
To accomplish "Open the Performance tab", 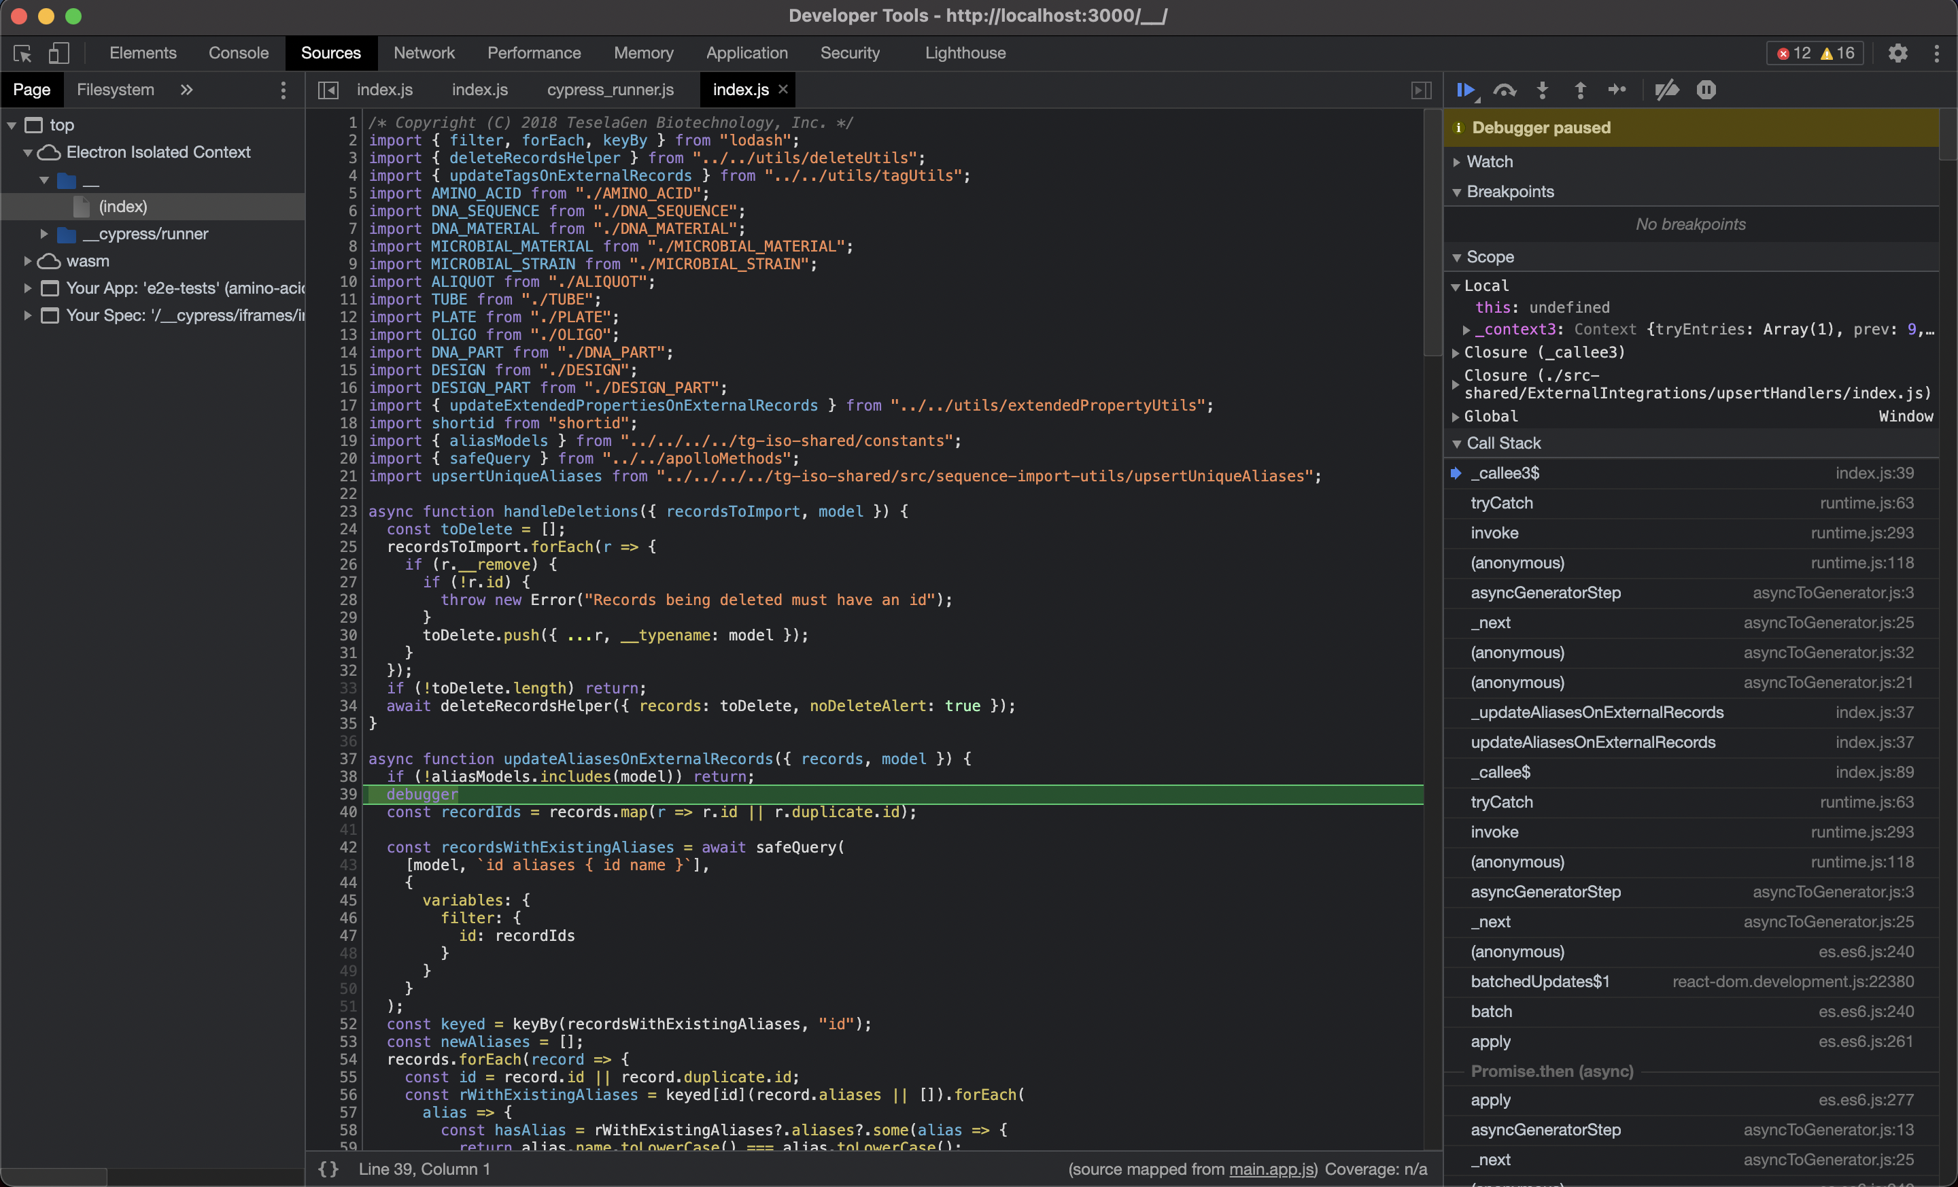I will coord(534,53).
